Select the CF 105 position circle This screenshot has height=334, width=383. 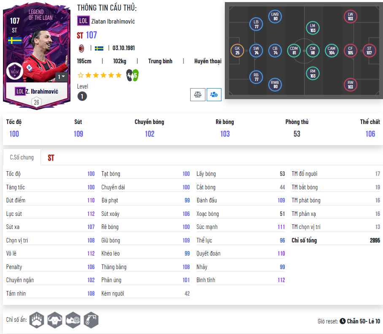point(350,51)
